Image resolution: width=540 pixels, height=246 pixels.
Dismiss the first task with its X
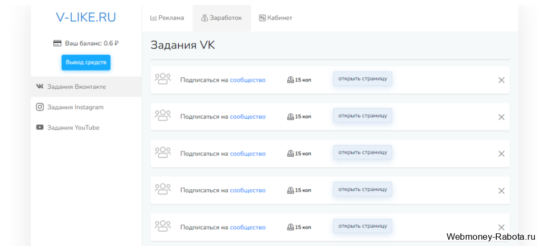(x=502, y=80)
